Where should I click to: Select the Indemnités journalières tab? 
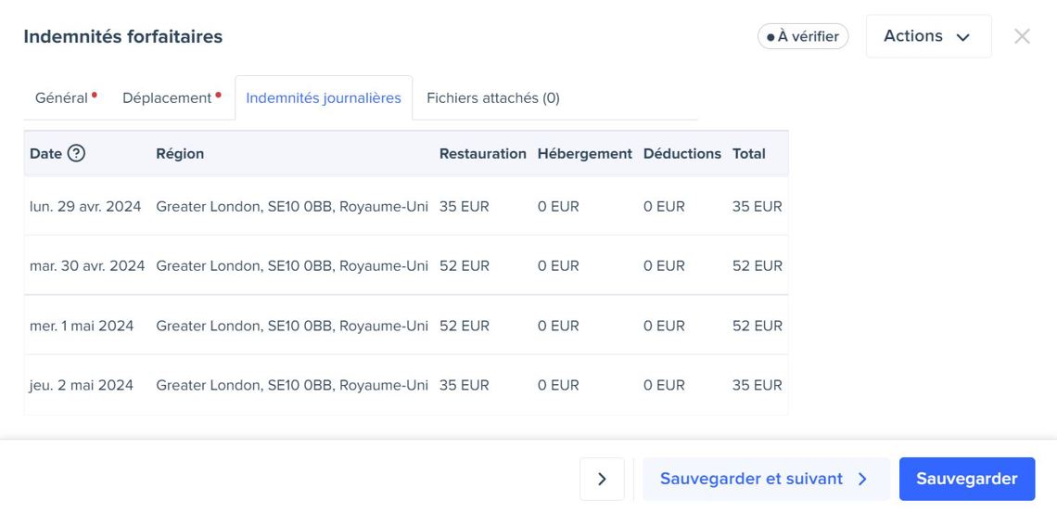(323, 97)
